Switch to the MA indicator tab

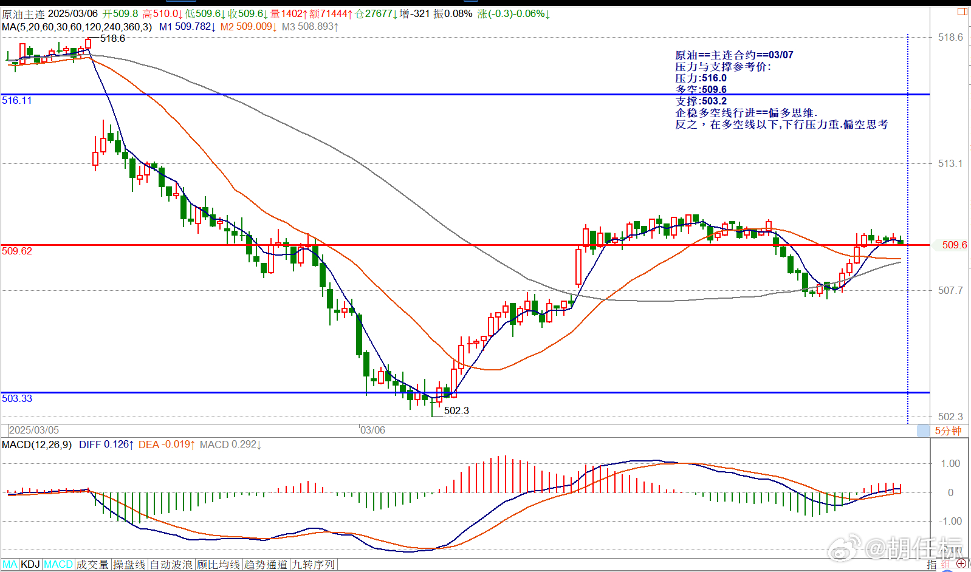pyautogui.click(x=10, y=565)
